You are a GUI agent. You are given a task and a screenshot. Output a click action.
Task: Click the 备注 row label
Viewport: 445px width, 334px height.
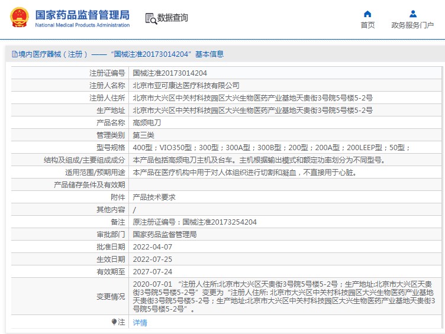[118, 222]
